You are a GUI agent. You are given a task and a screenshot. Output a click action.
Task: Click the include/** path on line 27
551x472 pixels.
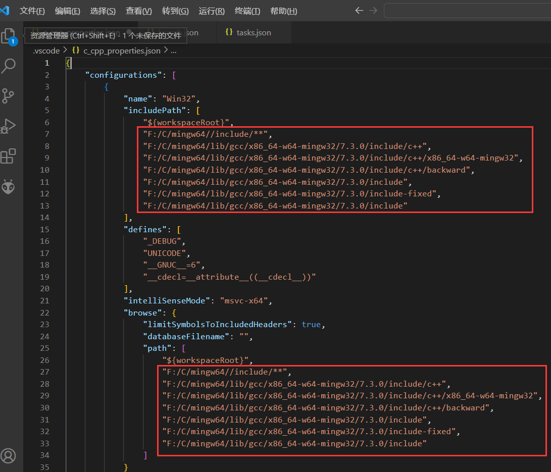point(225,372)
